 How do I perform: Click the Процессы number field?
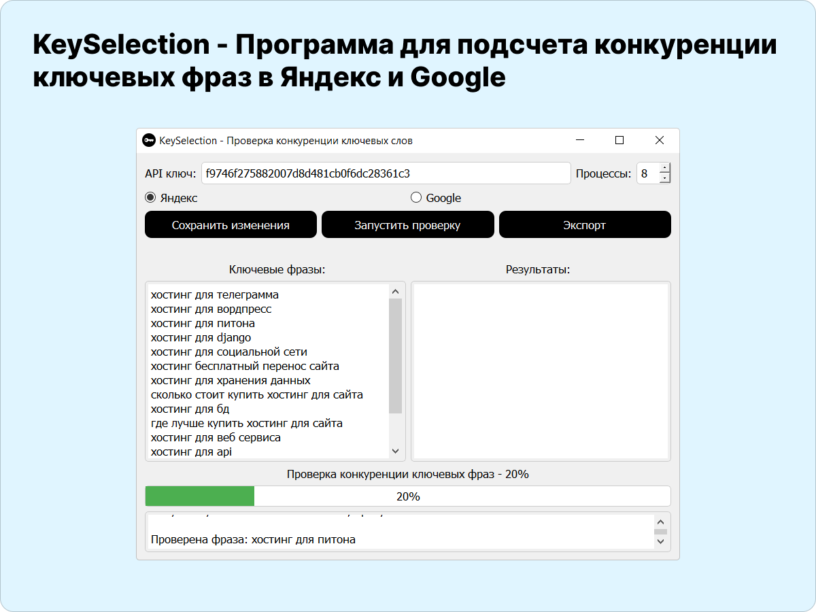coord(648,173)
